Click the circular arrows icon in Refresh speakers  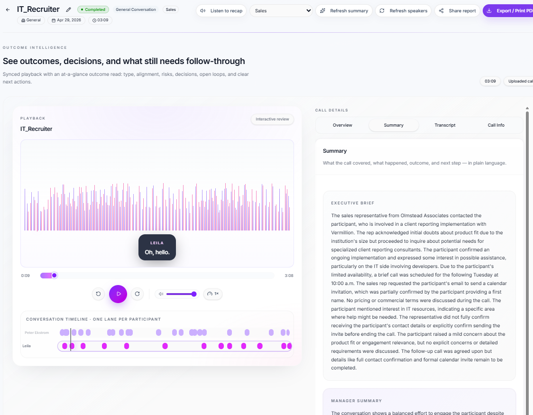pos(382,10)
